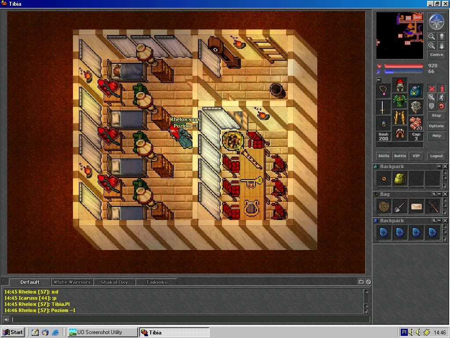Viewport: 450px width, 338px height.
Task: Select the ammo slot showing 23
Action: (416, 124)
